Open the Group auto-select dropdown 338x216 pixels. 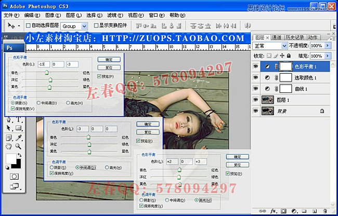click(84, 26)
